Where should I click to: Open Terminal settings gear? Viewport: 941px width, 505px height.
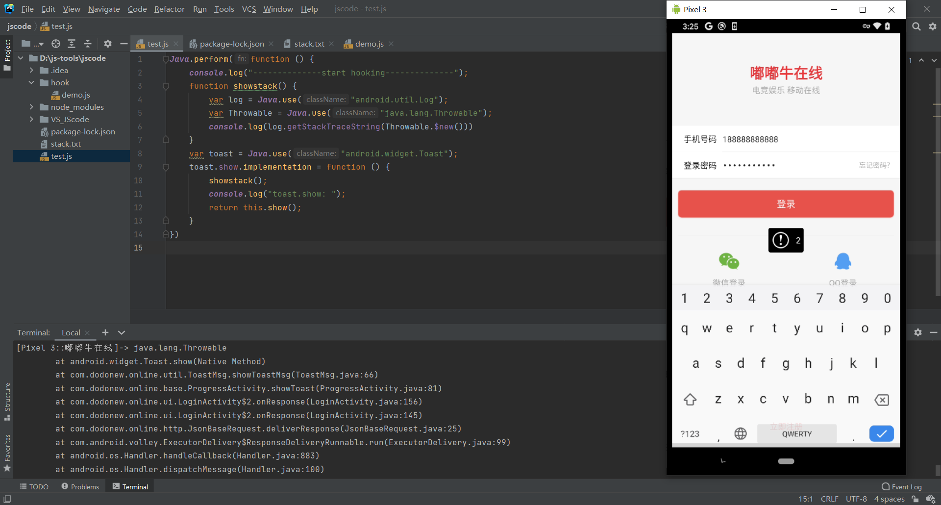(x=918, y=332)
